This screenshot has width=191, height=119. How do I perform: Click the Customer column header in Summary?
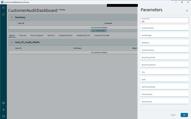(108, 23)
